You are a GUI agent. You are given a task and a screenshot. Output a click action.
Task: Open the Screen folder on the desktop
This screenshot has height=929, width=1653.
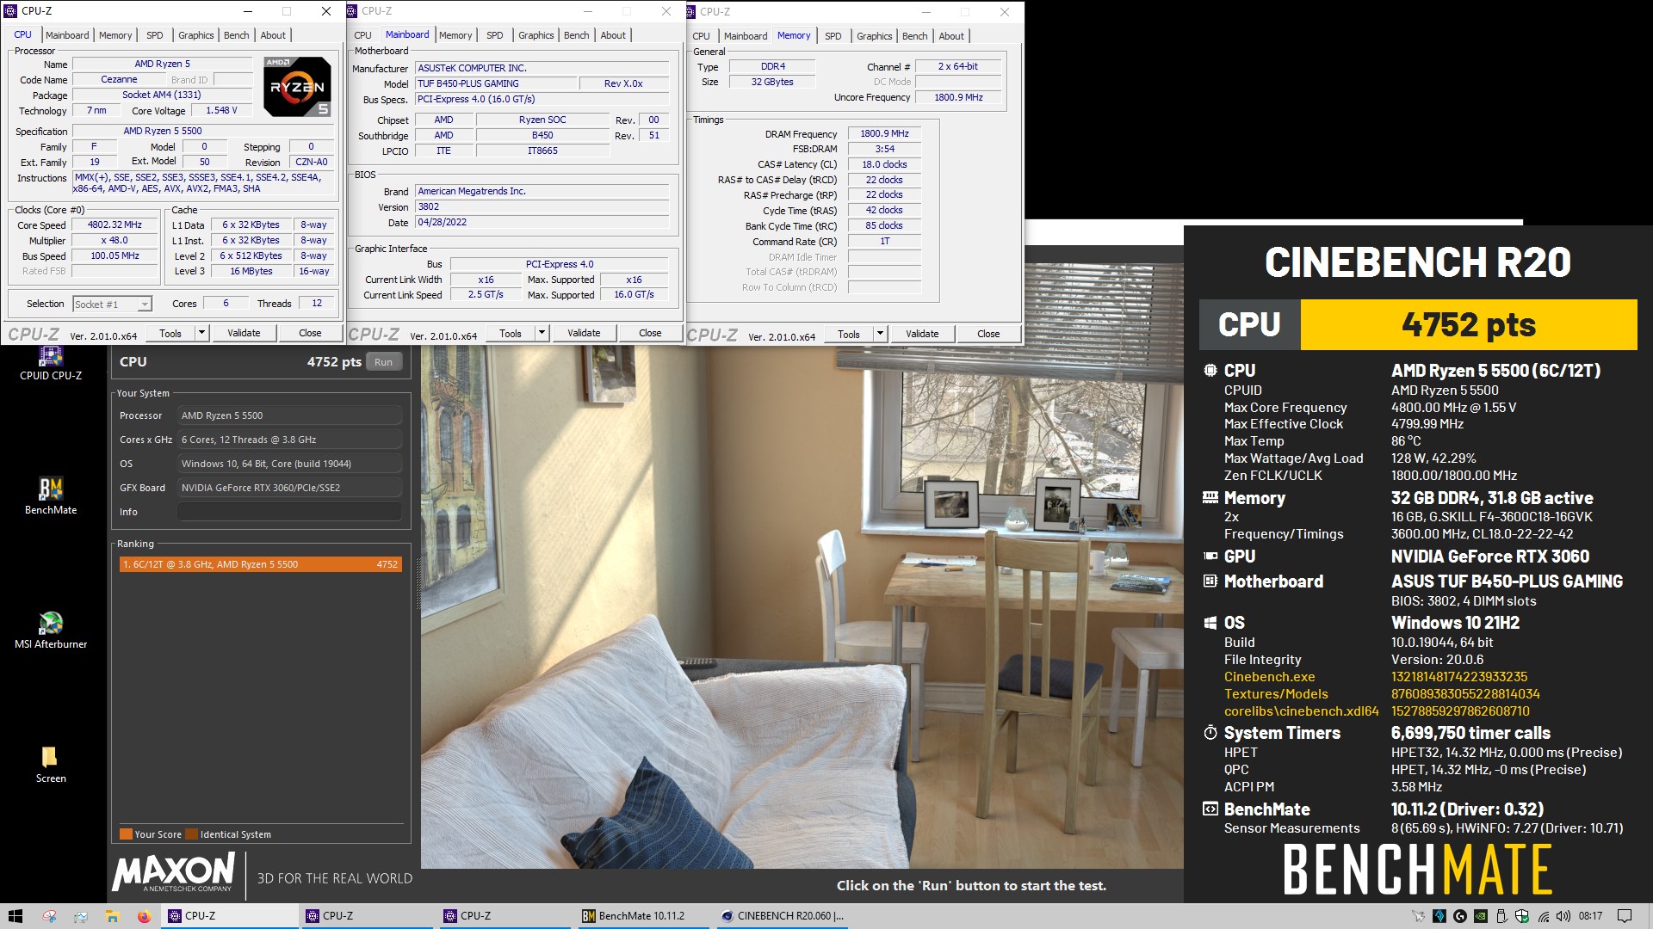(51, 765)
